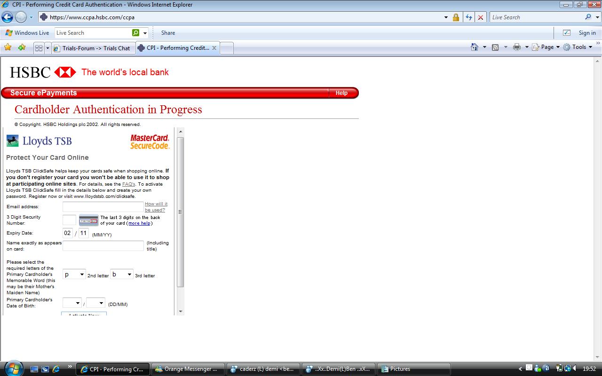Click the Forward navigation arrow
The width and height of the screenshot is (602, 376).
(x=21, y=17)
